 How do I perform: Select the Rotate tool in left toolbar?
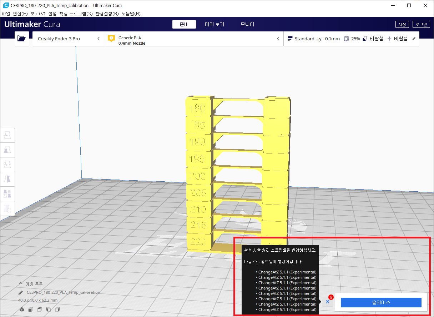point(7,165)
